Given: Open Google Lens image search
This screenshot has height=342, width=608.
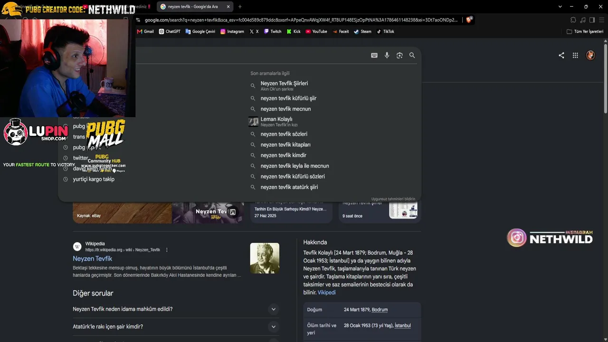Looking at the screenshot, I should pyautogui.click(x=399, y=56).
